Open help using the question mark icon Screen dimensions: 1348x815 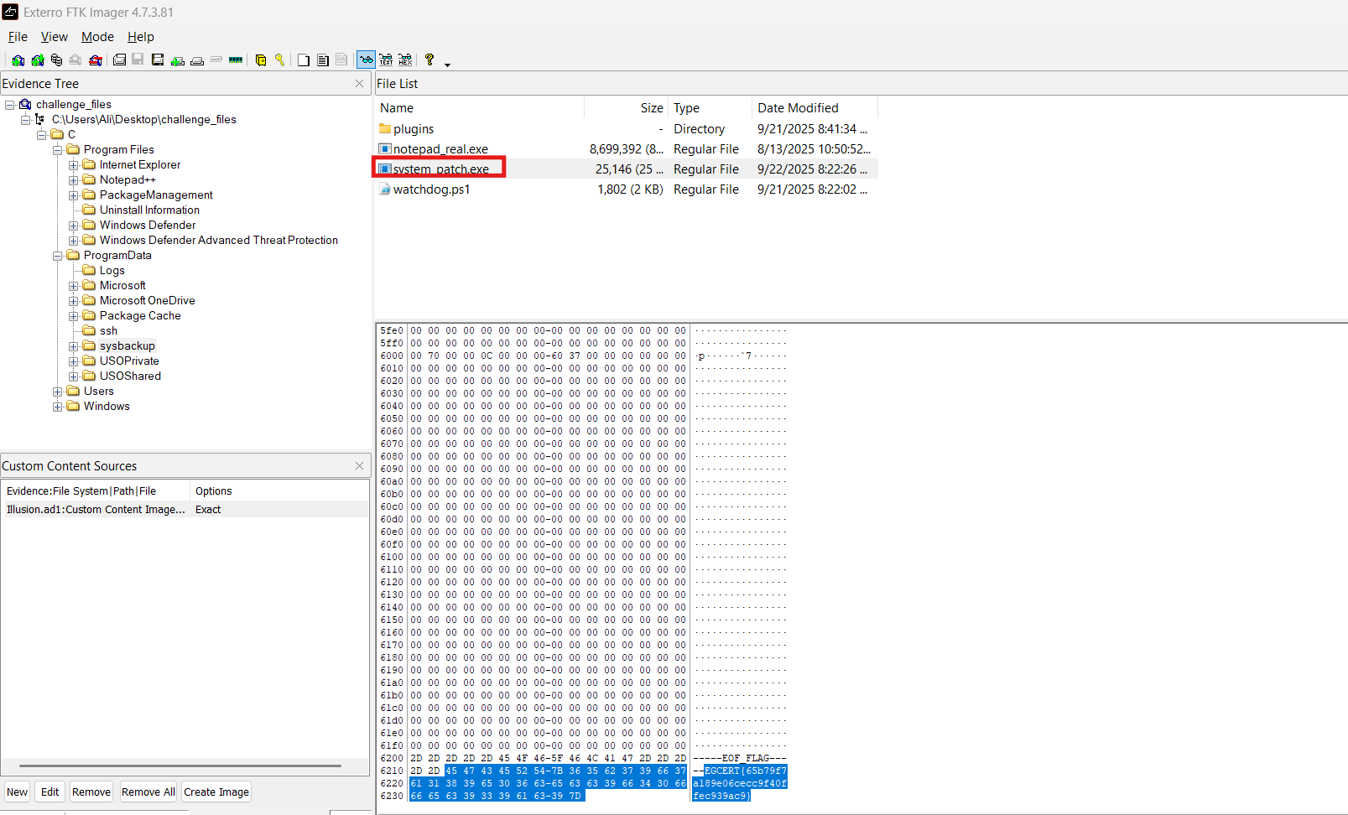[x=429, y=60]
